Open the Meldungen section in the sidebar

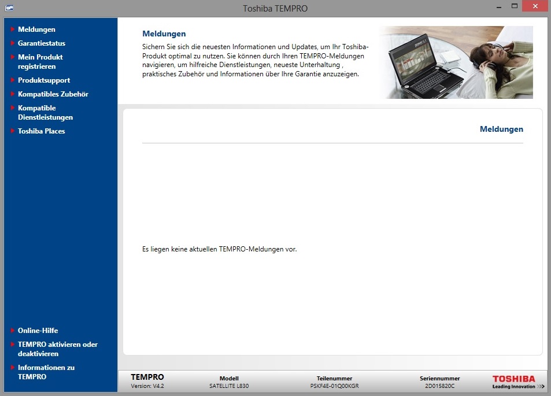36,29
